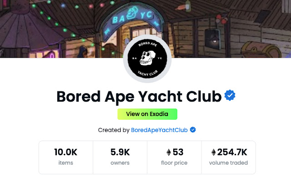291x182 pixels.
Task: Click the floor price label
Action: point(174,162)
